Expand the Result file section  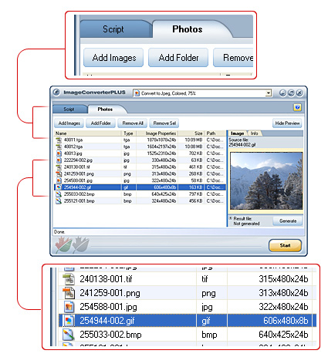point(231,217)
